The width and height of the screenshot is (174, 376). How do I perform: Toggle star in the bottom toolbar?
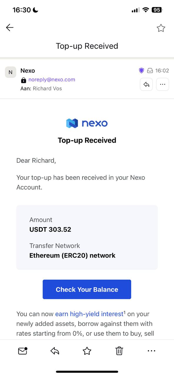click(x=87, y=351)
